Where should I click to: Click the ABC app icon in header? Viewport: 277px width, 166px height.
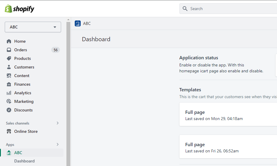point(78,23)
